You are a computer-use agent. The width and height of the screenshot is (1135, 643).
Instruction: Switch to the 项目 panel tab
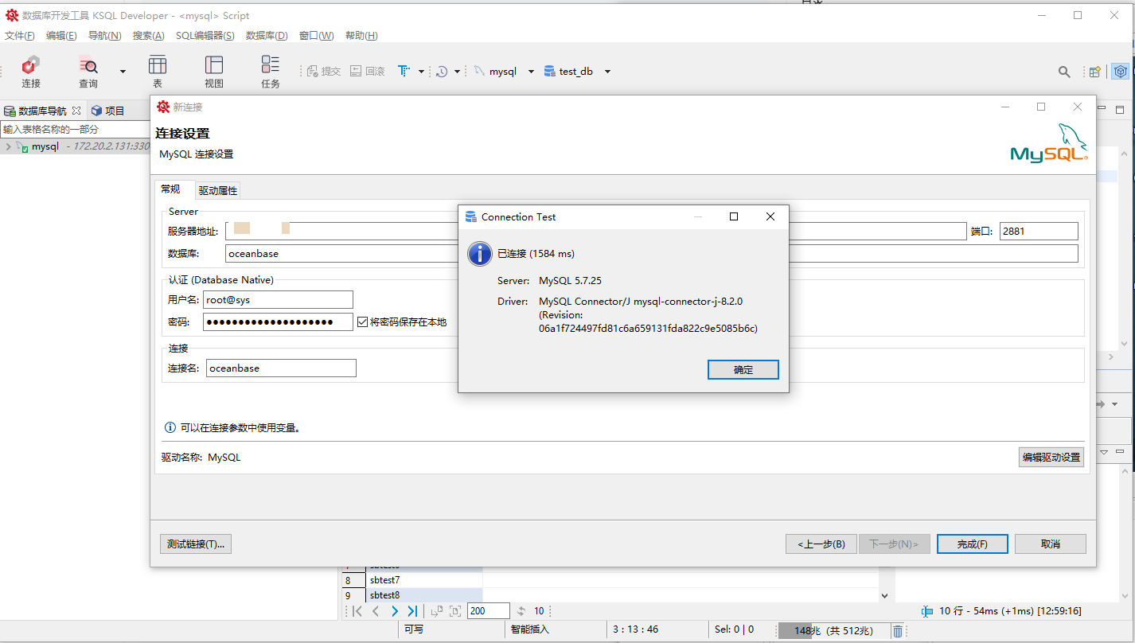point(108,111)
